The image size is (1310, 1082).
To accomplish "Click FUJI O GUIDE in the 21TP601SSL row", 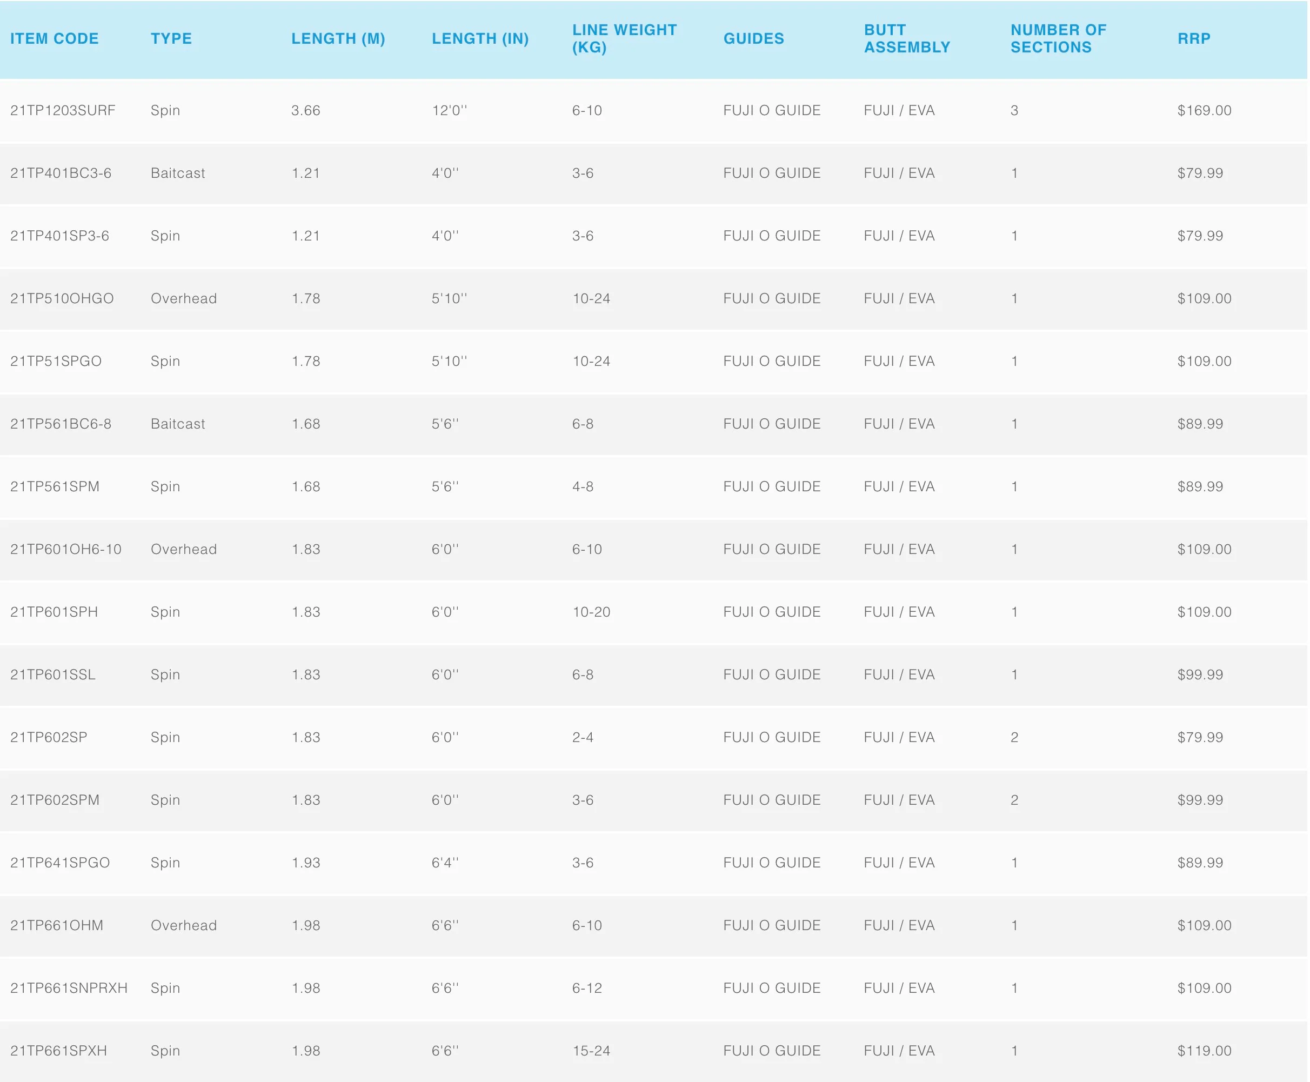I will 772,675.
